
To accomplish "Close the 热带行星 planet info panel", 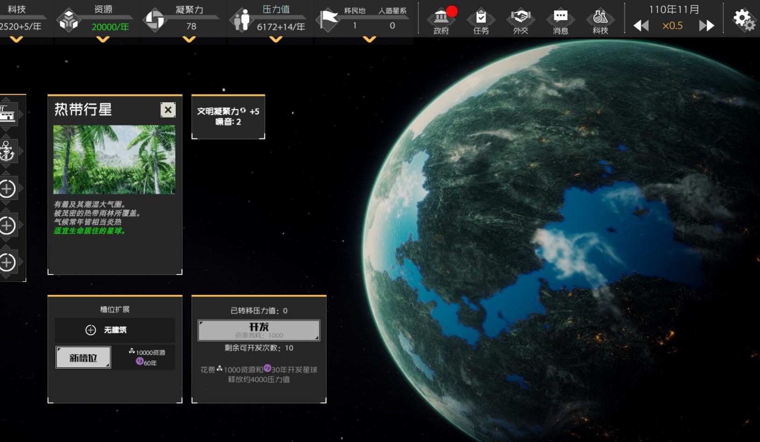I will click(x=168, y=110).
